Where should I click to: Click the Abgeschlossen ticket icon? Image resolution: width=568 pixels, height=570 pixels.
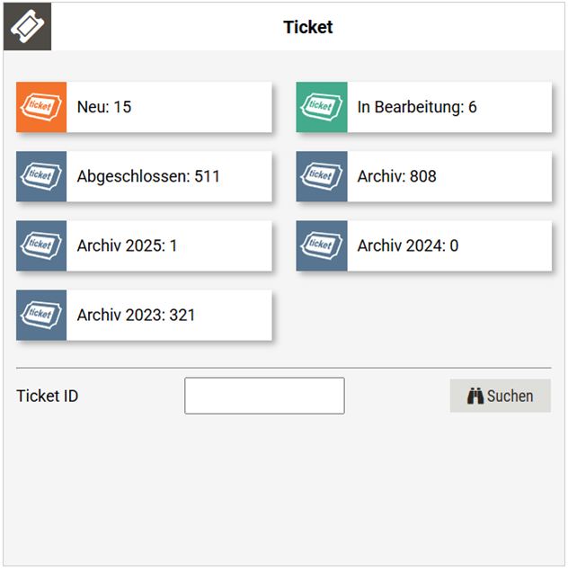click(x=41, y=176)
